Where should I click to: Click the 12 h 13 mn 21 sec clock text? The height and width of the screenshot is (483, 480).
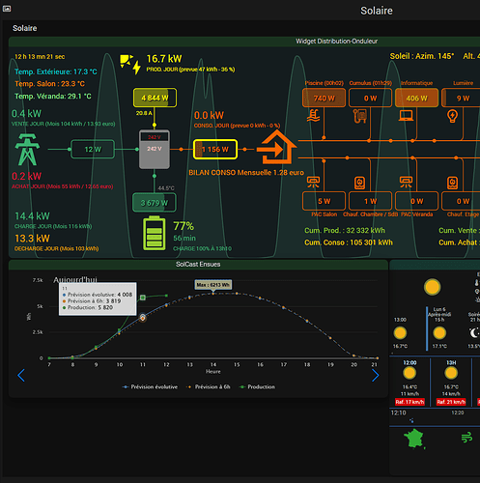click(x=40, y=57)
